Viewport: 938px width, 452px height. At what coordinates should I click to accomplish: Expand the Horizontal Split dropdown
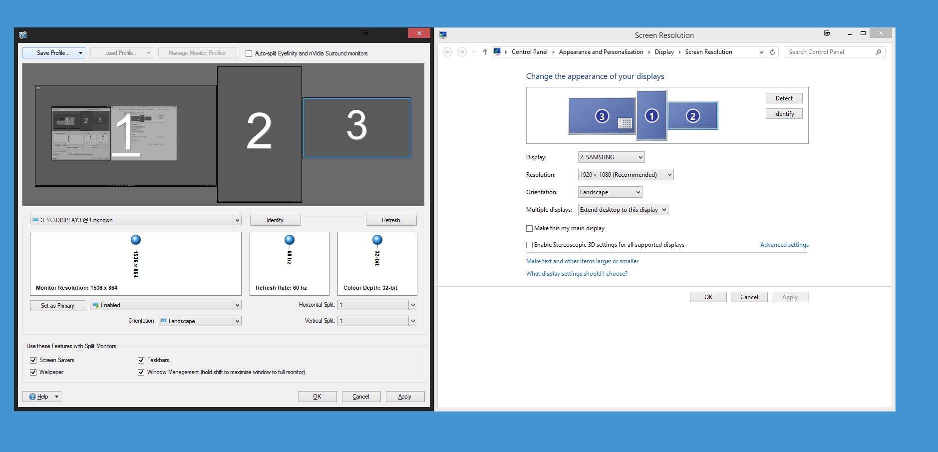point(412,305)
